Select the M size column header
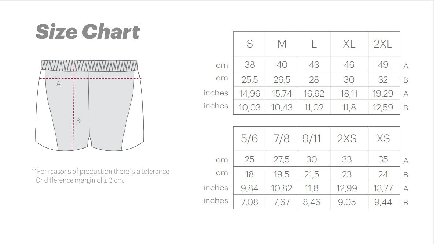Viewport: 434px width, 244px height. click(x=282, y=44)
